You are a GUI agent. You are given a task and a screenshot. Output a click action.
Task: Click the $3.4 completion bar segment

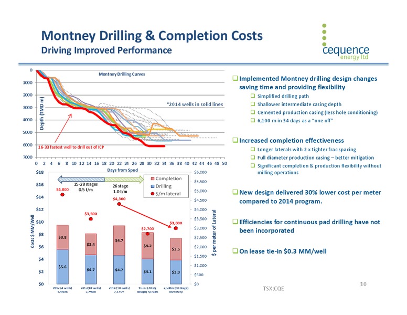click(x=91, y=244)
